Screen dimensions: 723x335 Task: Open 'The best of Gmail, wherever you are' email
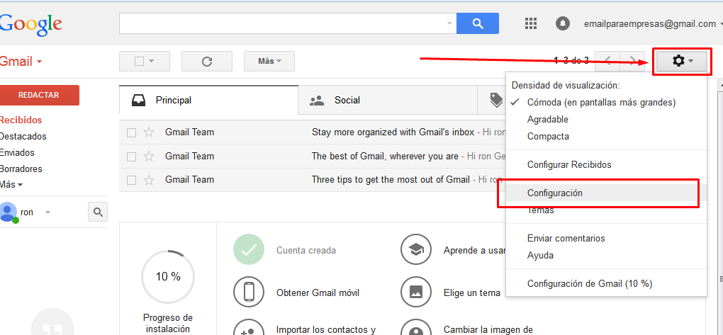point(385,157)
